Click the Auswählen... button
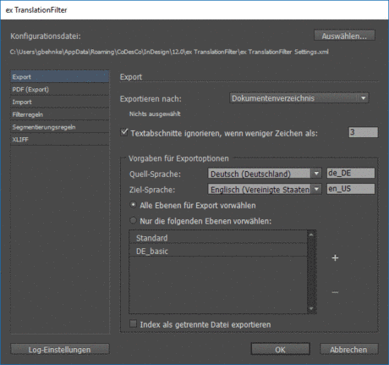 344,36
